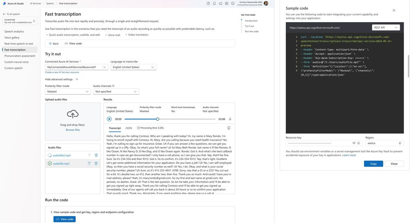Click the Resource key input field
The image size is (410, 223).
[x=324, y=143]
